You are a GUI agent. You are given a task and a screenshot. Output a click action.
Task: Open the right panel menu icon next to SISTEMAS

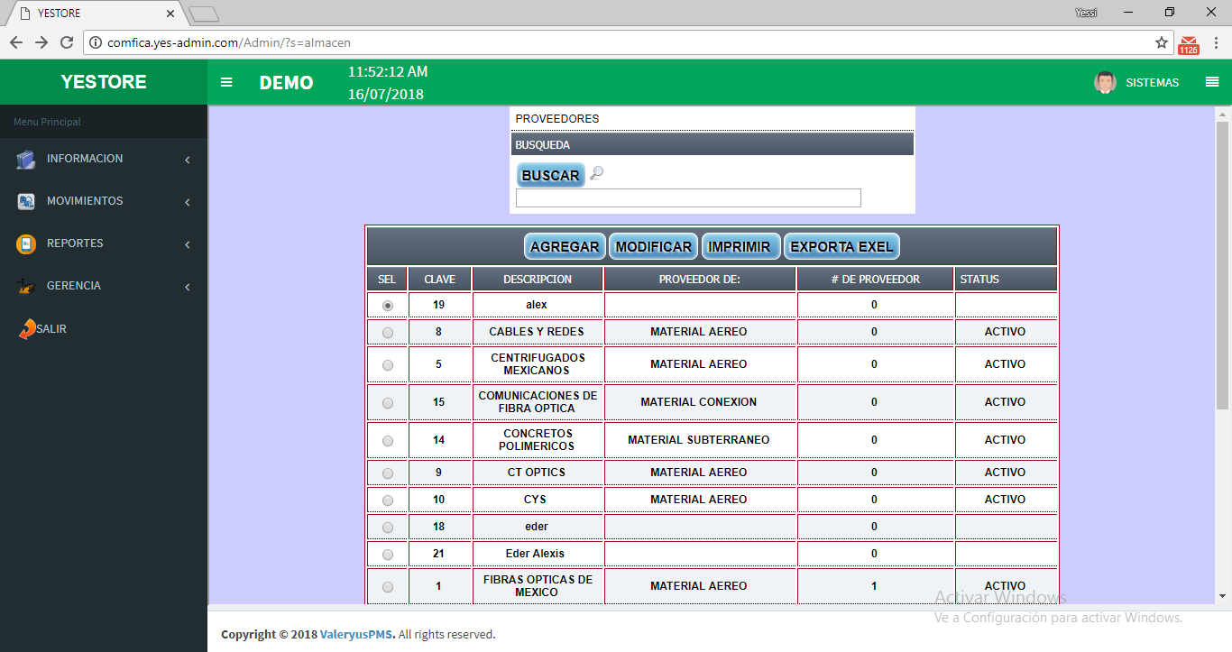1211,82
